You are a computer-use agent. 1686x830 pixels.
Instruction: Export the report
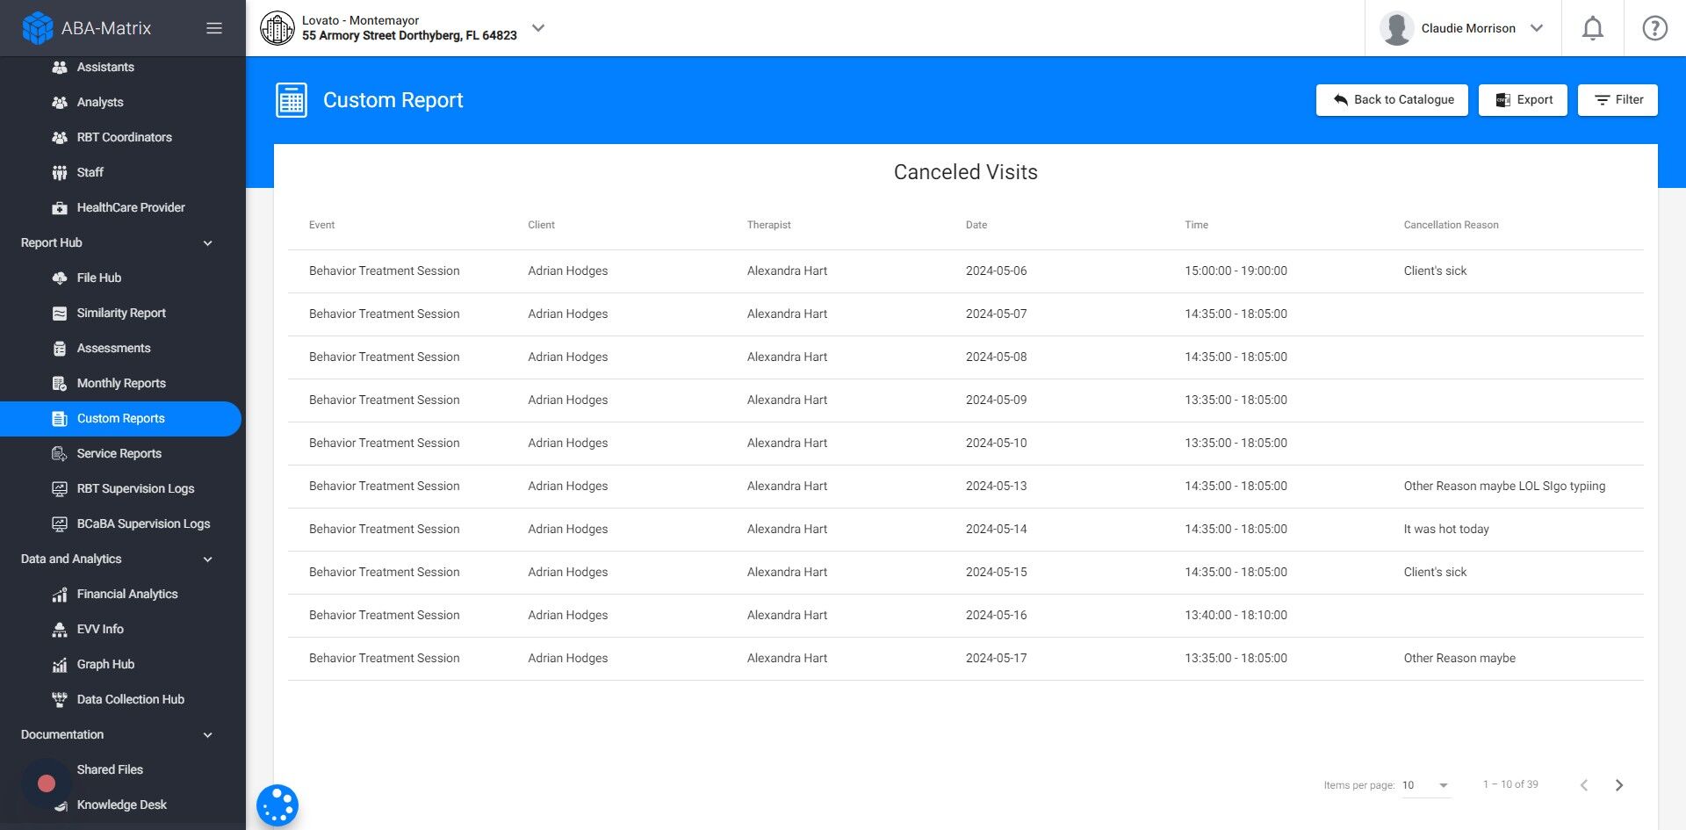pyautogui.click(x=1523, y=100)
